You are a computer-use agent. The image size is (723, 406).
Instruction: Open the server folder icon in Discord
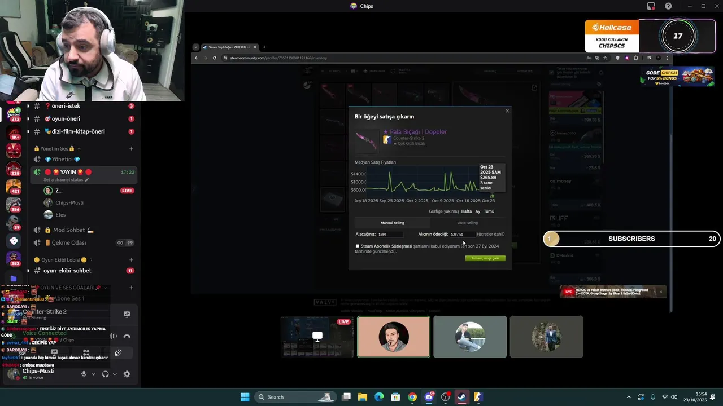coord(14,279)
